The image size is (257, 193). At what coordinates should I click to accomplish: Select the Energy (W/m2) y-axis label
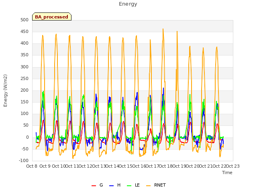pos(5,90)
